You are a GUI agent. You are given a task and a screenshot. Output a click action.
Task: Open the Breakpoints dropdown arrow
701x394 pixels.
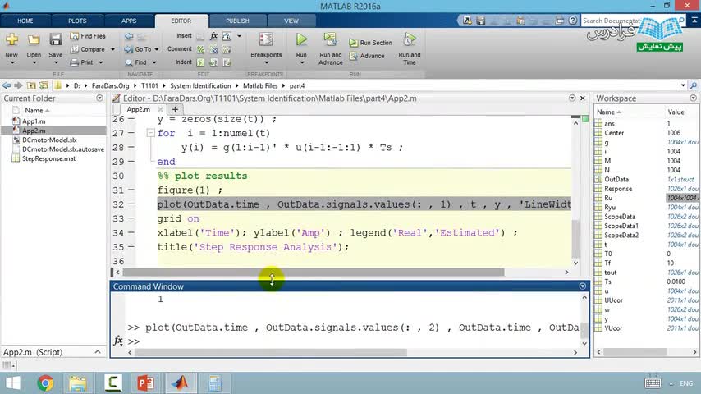point(266,63)
